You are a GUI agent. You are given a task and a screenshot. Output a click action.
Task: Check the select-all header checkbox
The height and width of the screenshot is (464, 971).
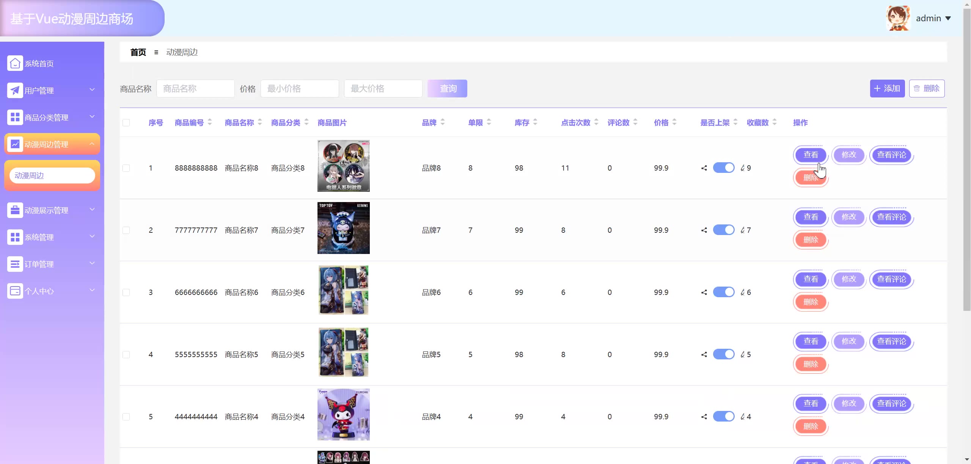(x=126, y=122)
